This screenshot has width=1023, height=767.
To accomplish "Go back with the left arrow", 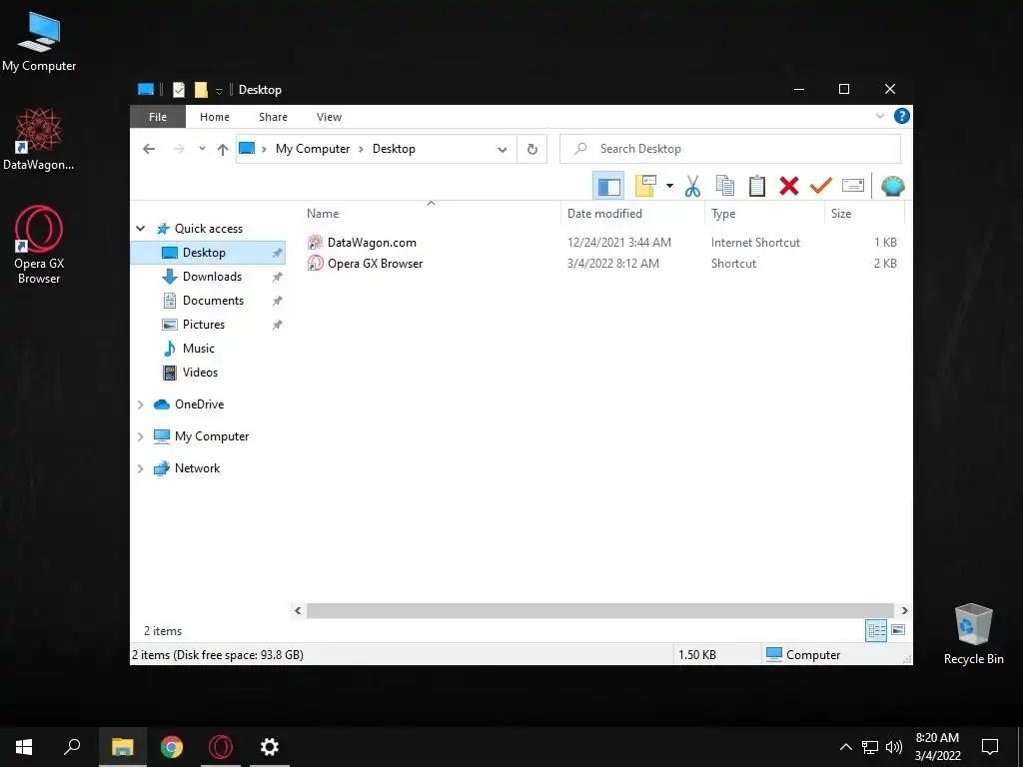I will point(149,149).
